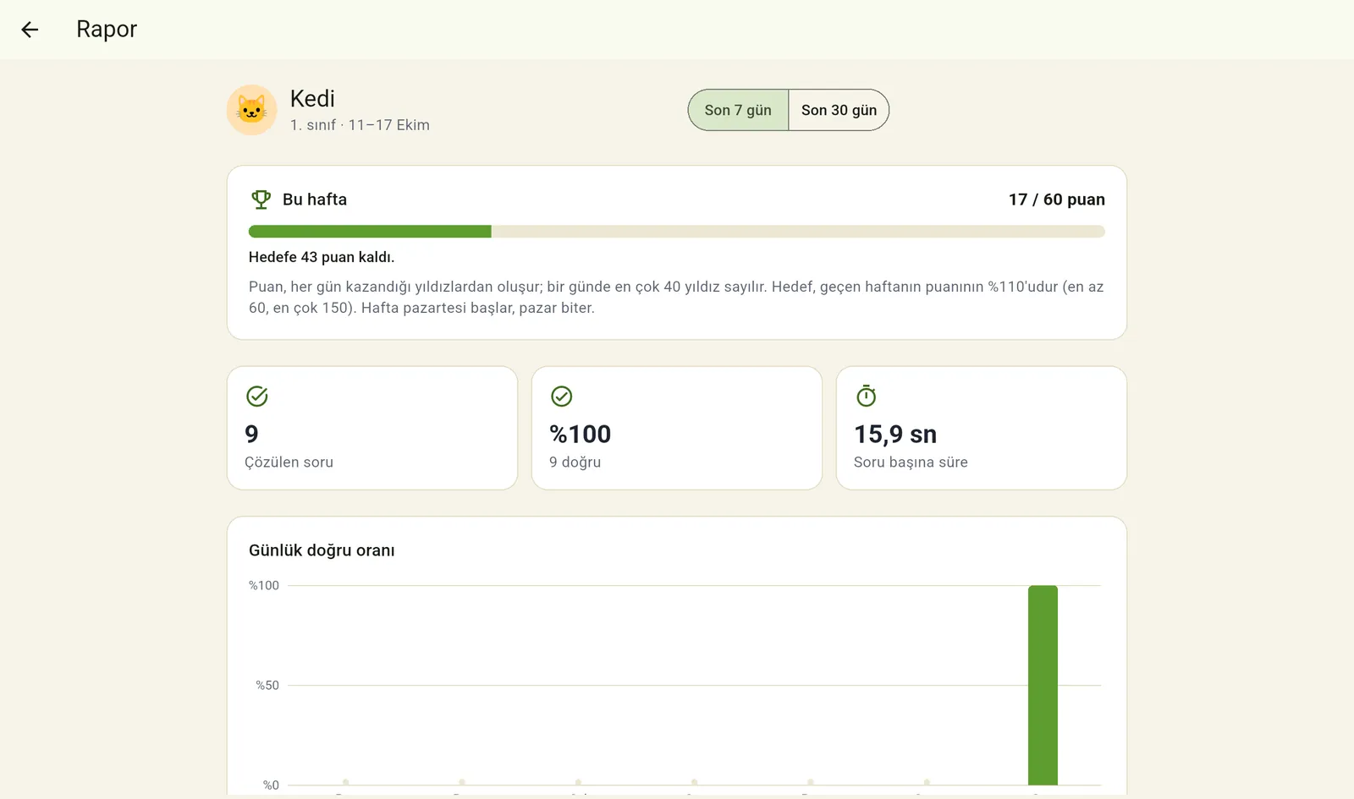Click the Çözülen soru label
Viewport: 1354px width, 799px height.
pyautogui.click(x=289, y=462)
